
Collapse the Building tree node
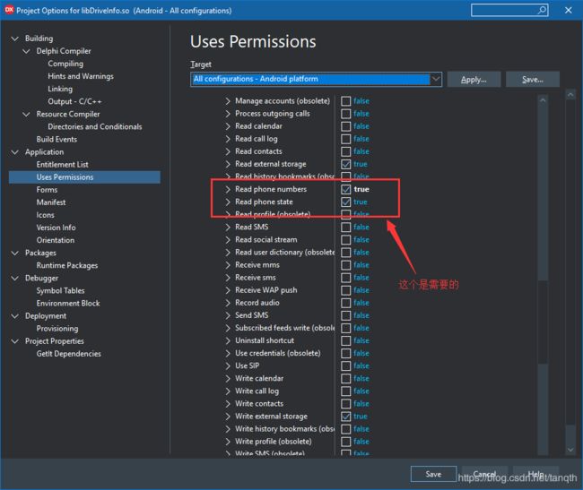click(x=14, y=39)
